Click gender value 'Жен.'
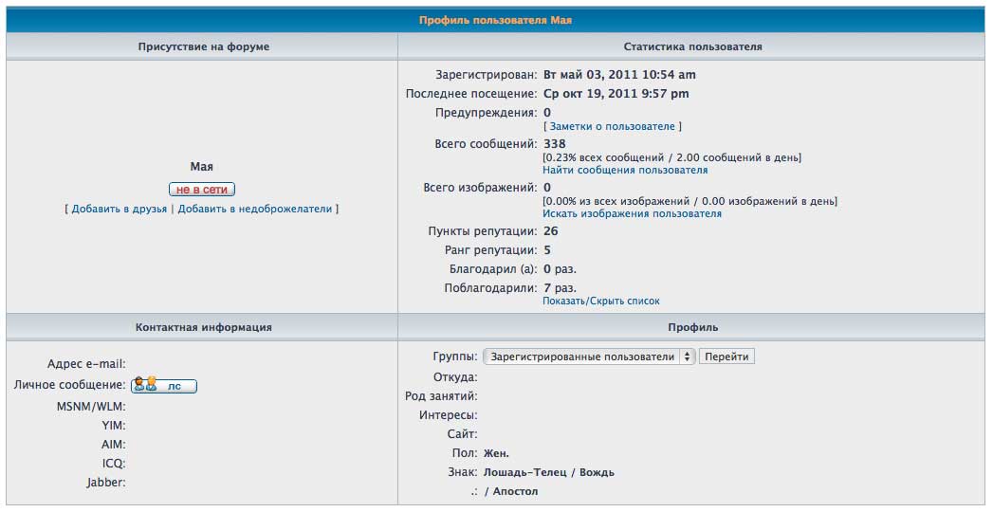The width and height of the screenshot is (993, 512). point(497,453)
